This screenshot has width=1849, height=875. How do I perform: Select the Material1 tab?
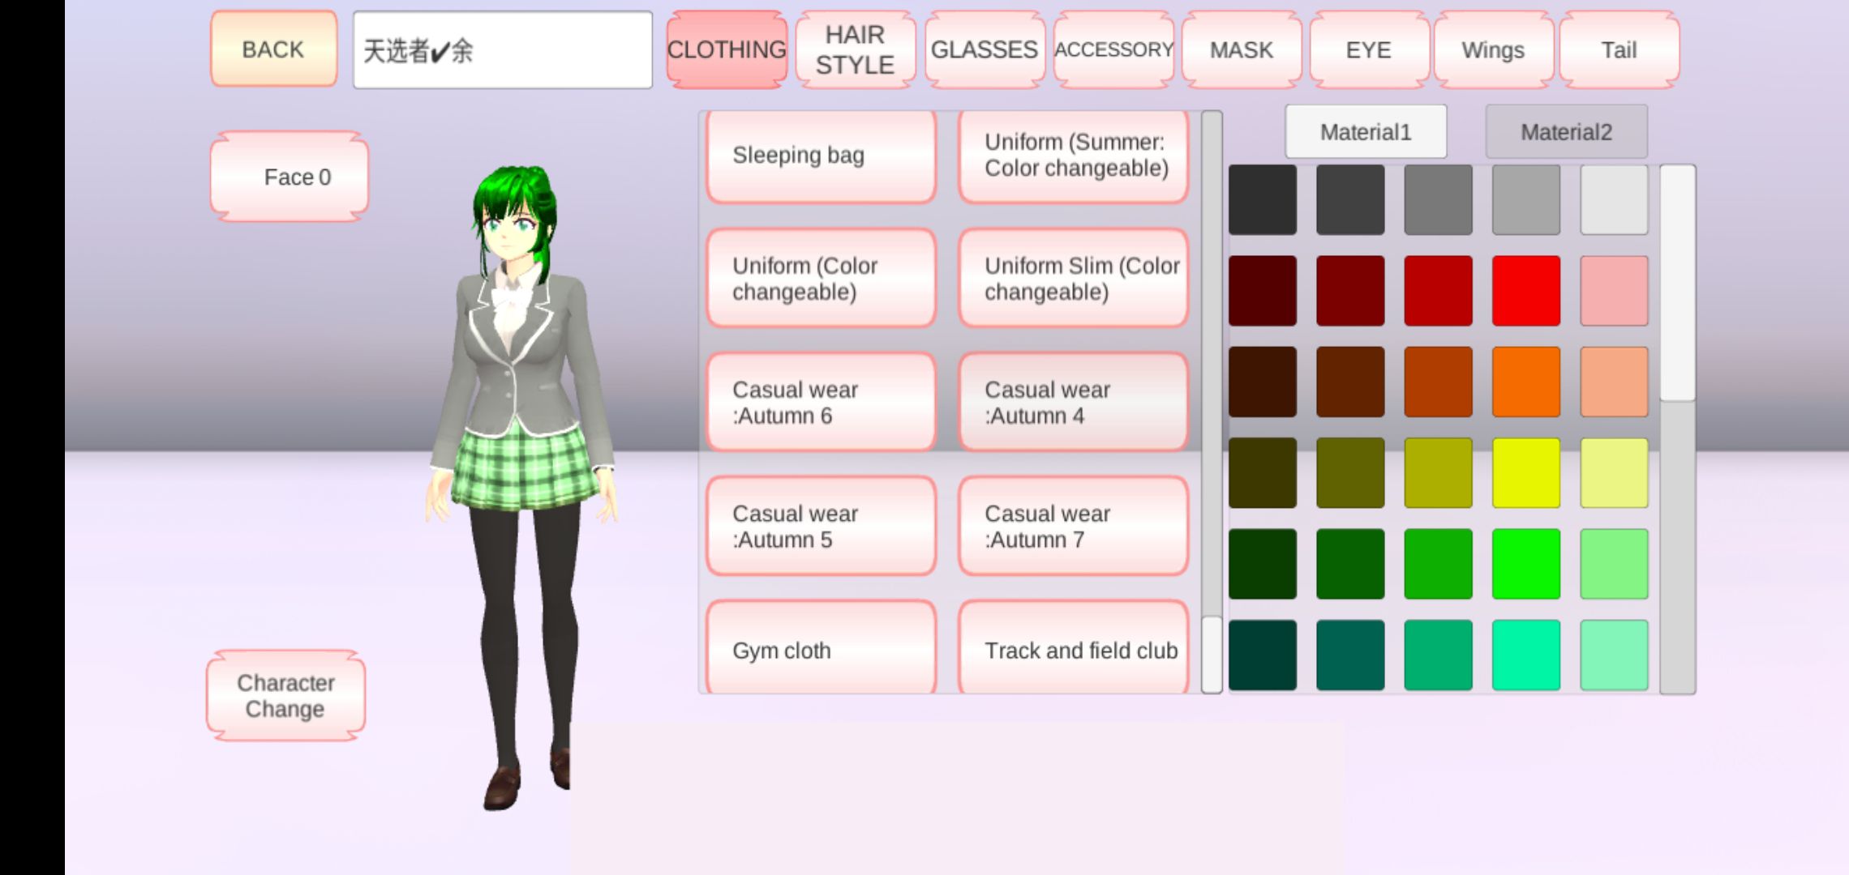1366,132
